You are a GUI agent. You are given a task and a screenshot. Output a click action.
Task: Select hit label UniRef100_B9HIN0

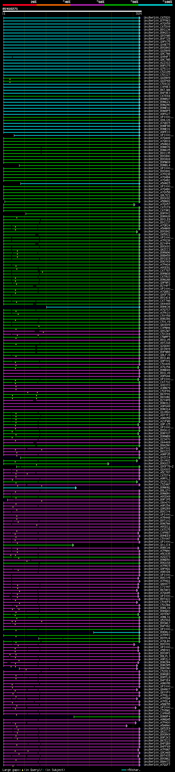[157, 668]
